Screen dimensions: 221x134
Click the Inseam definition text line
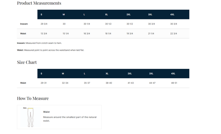pos(39,43)
